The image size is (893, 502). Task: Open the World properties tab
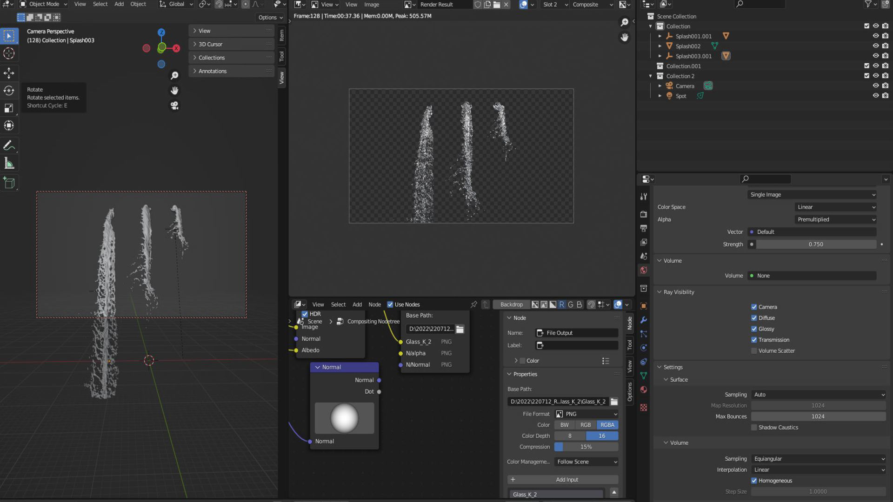click(x=644, y=270)
